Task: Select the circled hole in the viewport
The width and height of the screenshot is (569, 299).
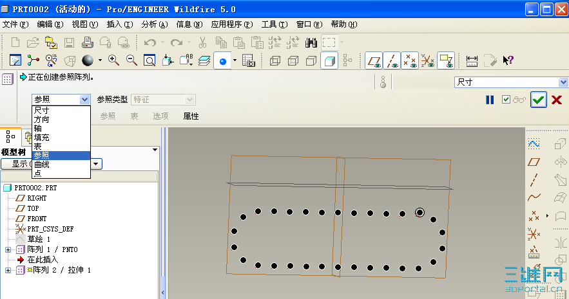Action: [x=420, y=212]
